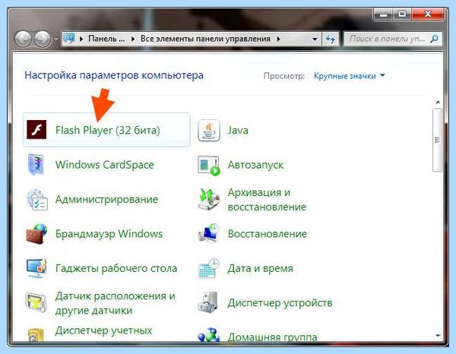The image size is (456, 354).
Task: Click the Восстановление icon
Action: [208, 233]
